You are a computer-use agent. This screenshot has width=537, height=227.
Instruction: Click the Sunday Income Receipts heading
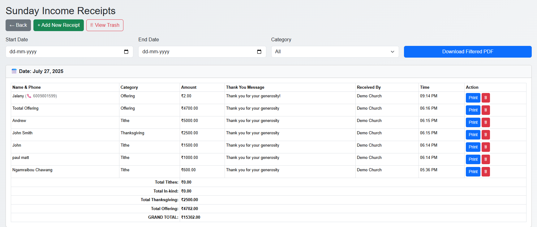[x=61, y=11]
